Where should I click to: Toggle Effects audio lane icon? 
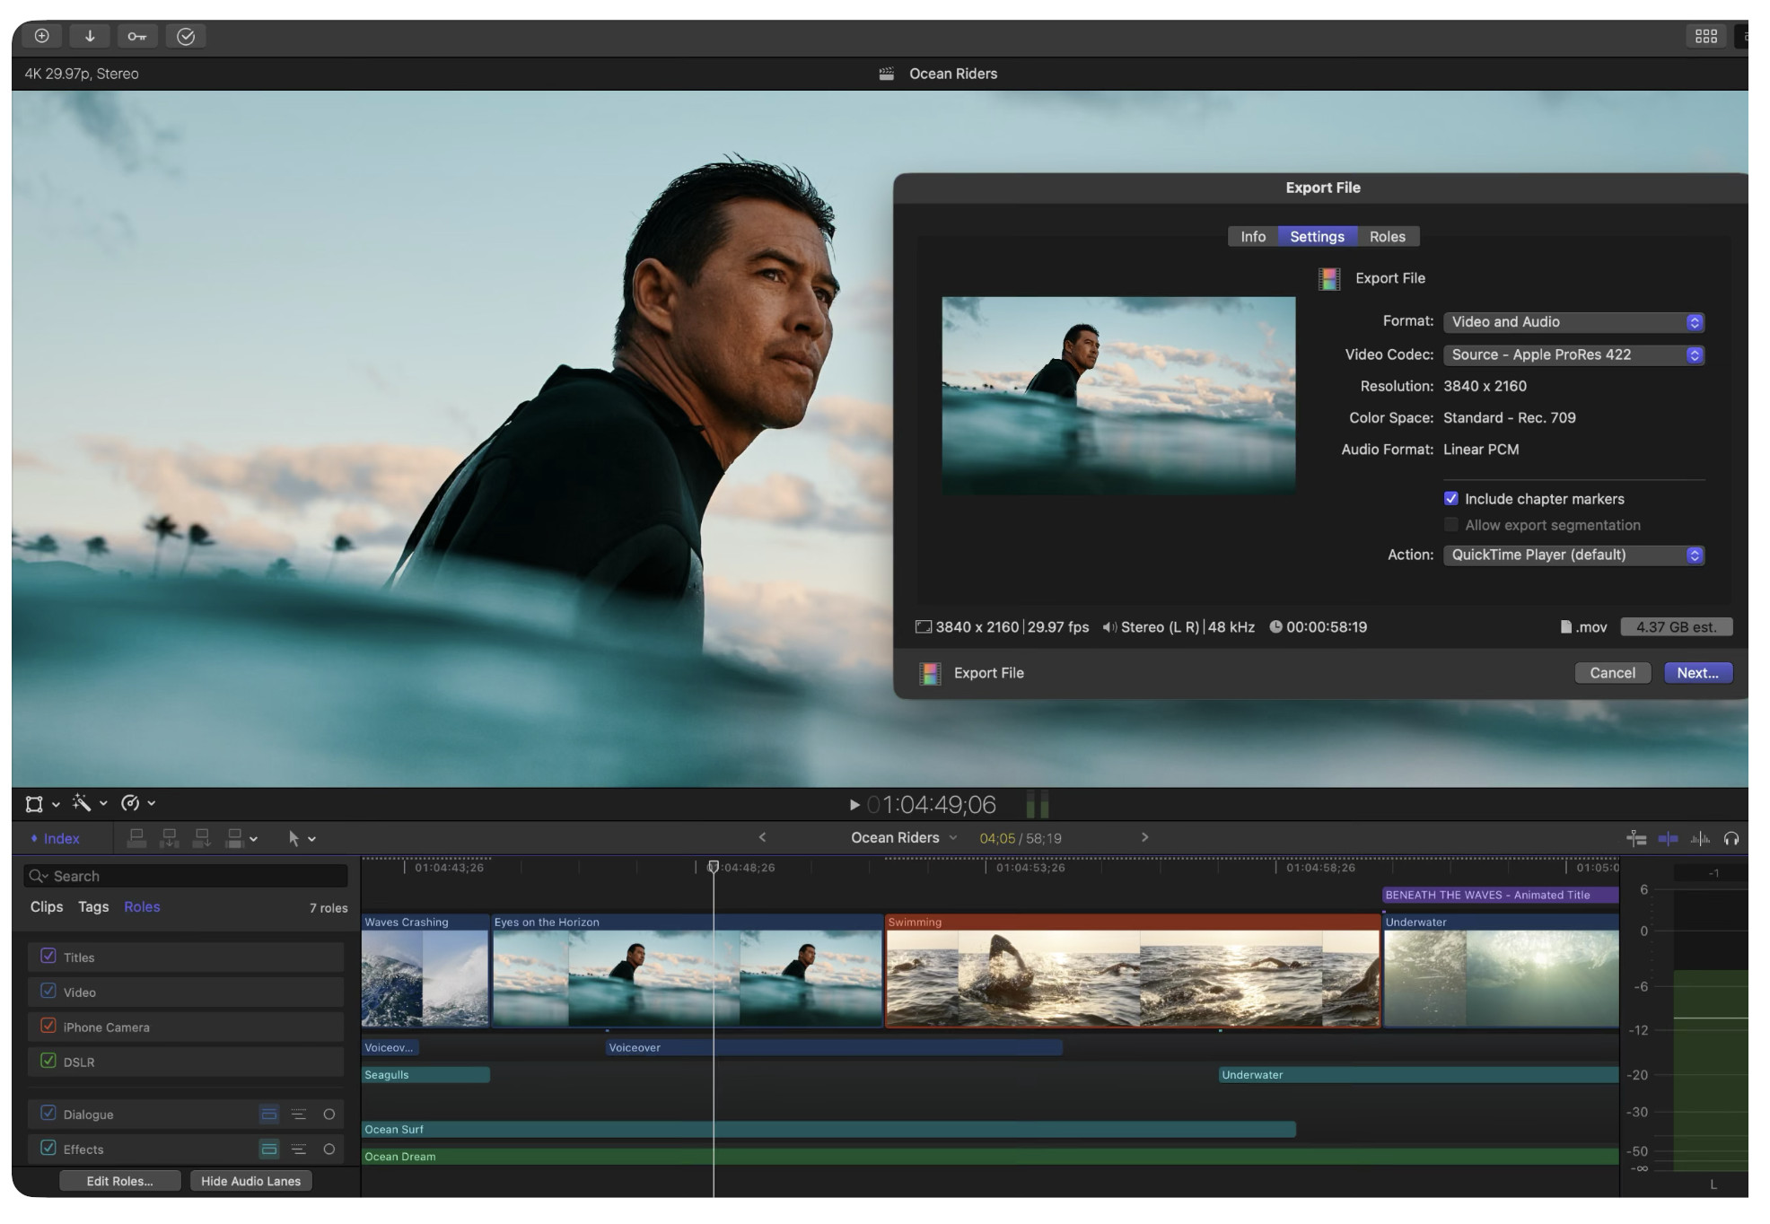click(x=268, y=1149)
